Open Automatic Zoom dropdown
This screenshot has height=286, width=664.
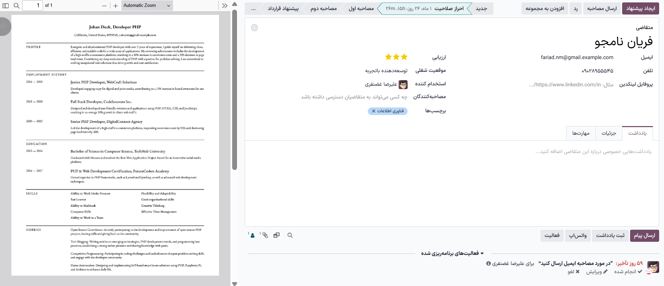click(147, 6)
